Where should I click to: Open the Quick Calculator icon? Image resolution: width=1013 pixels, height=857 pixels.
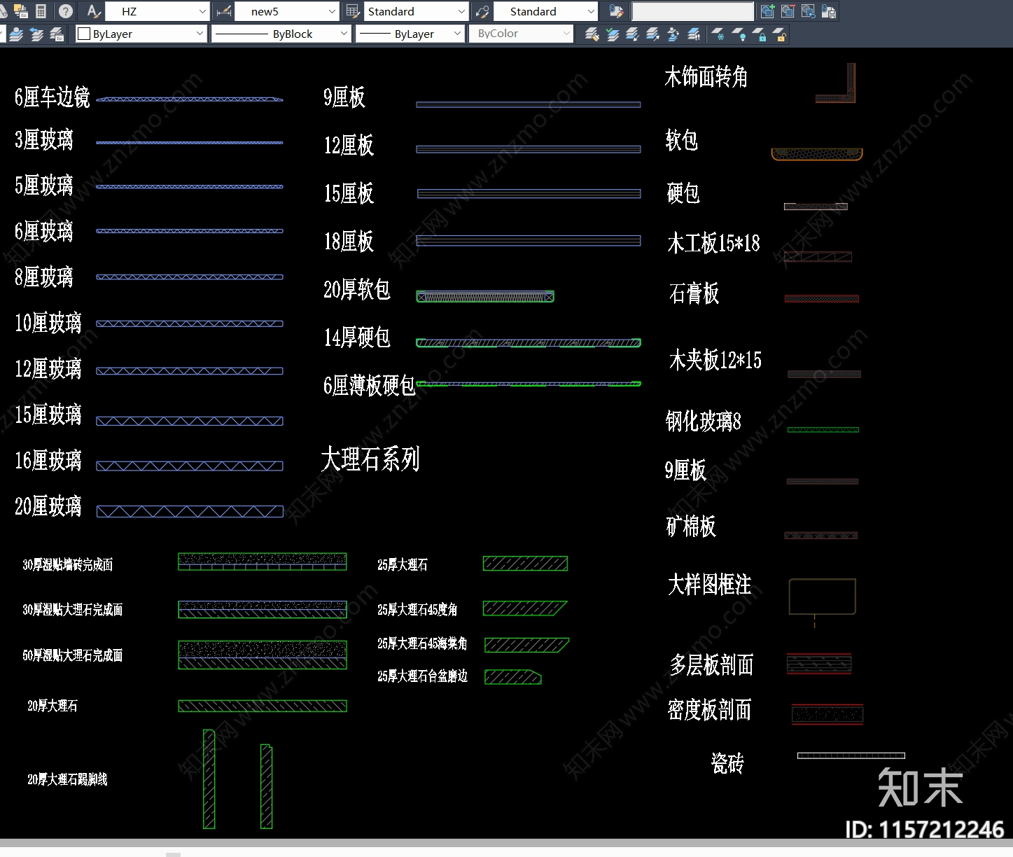(x=41, y=11)
